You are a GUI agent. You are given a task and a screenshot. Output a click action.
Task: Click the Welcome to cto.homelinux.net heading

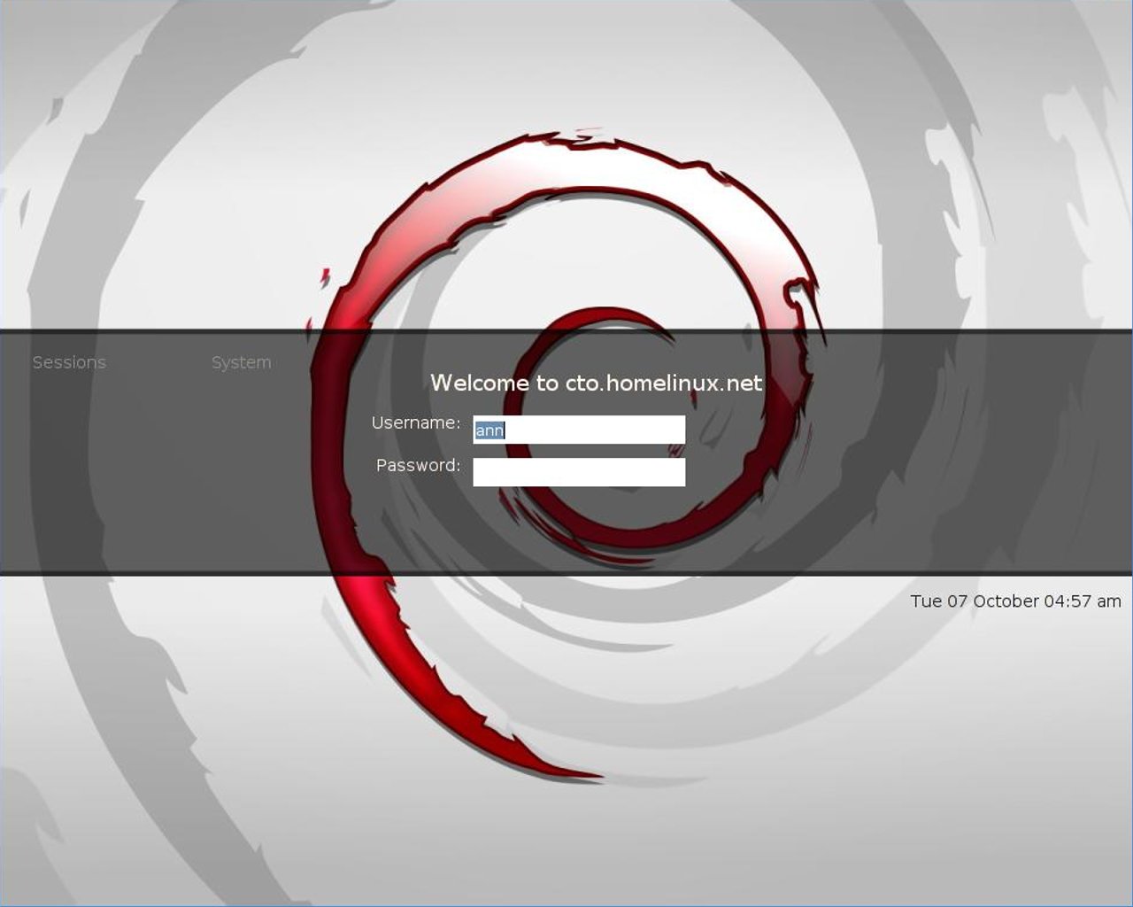point(596,383)
